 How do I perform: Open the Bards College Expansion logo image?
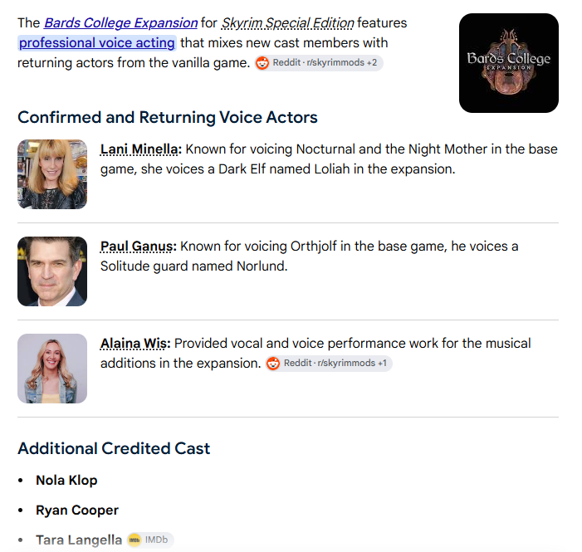pyautogui.click(x=508, y=63)
